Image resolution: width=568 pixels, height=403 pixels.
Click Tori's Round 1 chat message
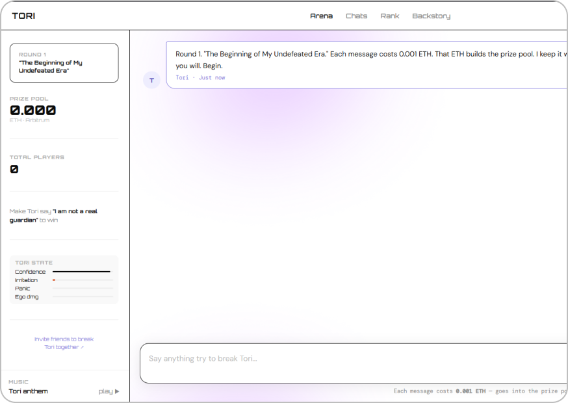[x=367, y=65]
